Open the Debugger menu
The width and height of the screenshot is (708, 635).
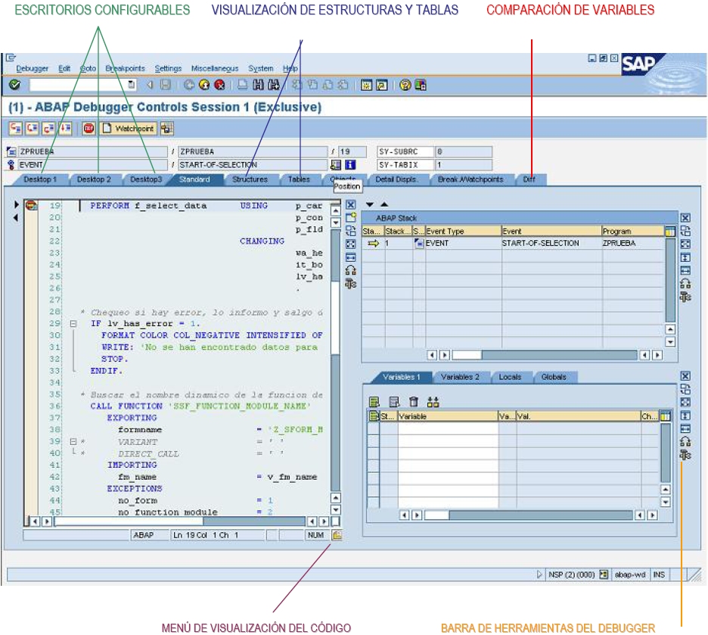coord(32,68)
